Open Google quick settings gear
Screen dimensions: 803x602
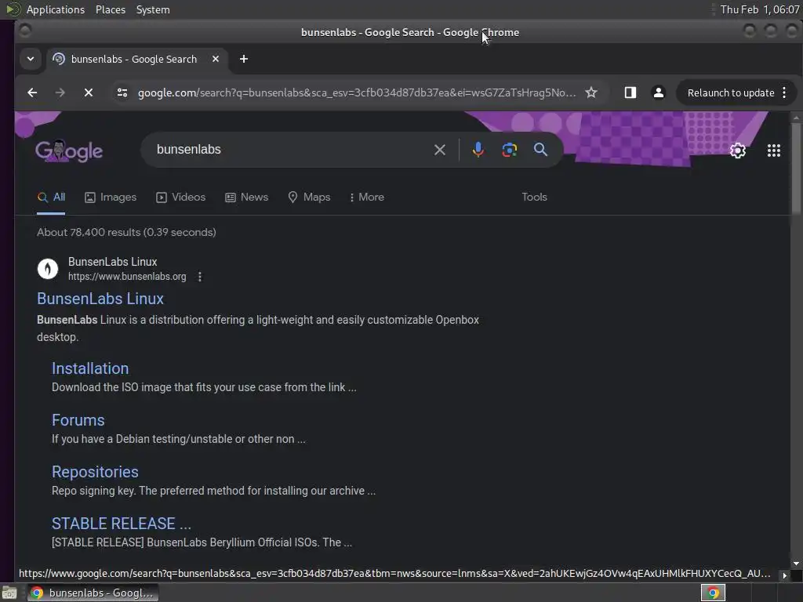[x=737, y=150]
